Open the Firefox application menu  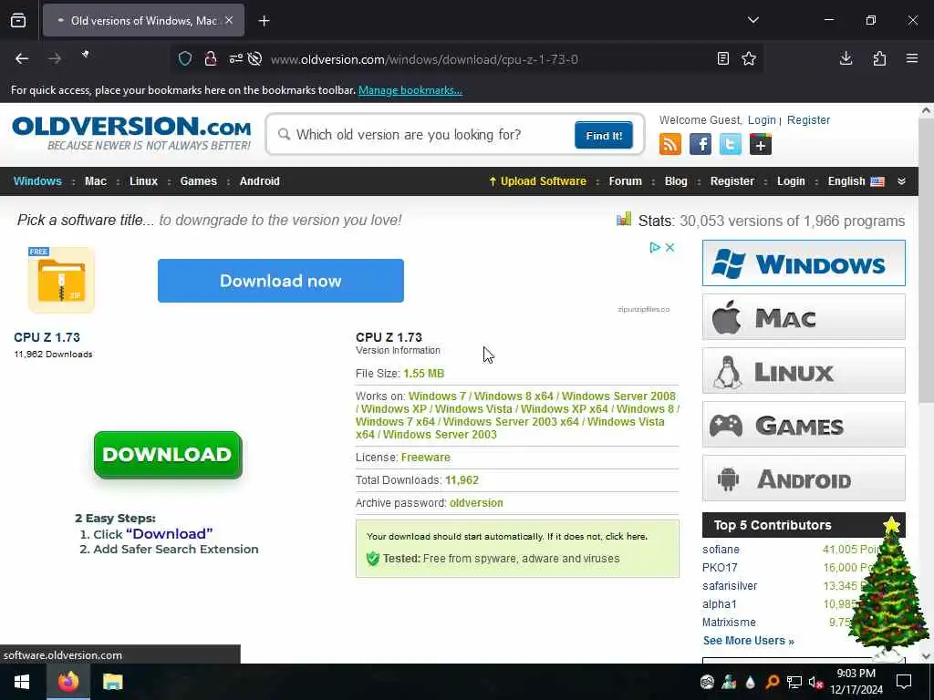(912, 58)
